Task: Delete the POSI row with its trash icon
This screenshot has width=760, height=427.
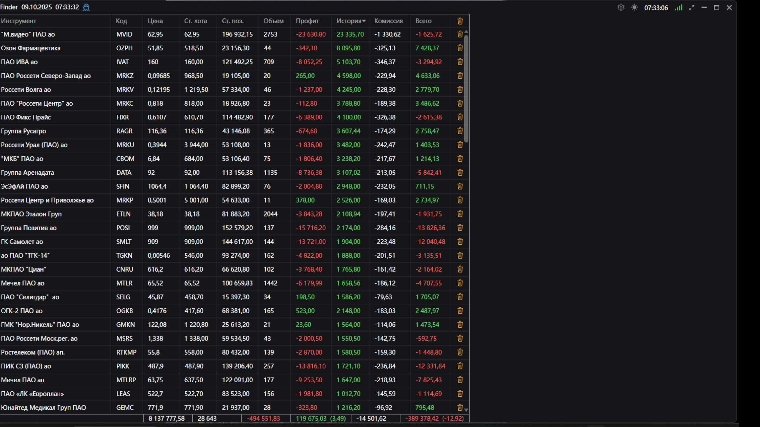Action: point(460,228)
